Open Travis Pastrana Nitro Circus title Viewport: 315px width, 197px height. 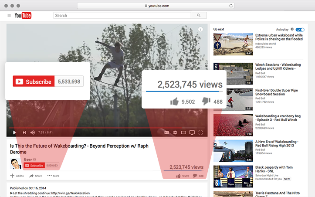(278, 194)
